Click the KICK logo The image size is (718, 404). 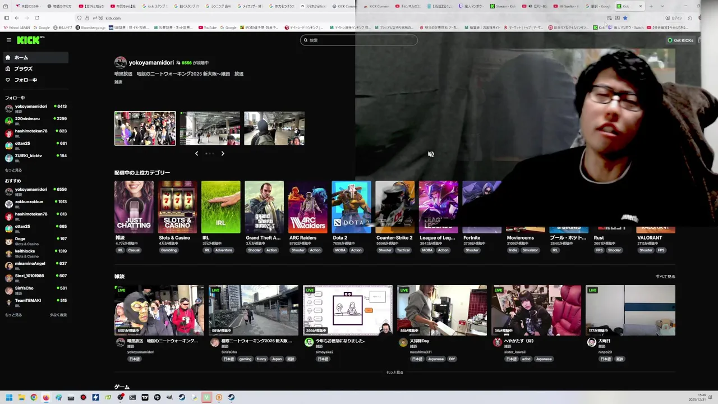point(30,40)
